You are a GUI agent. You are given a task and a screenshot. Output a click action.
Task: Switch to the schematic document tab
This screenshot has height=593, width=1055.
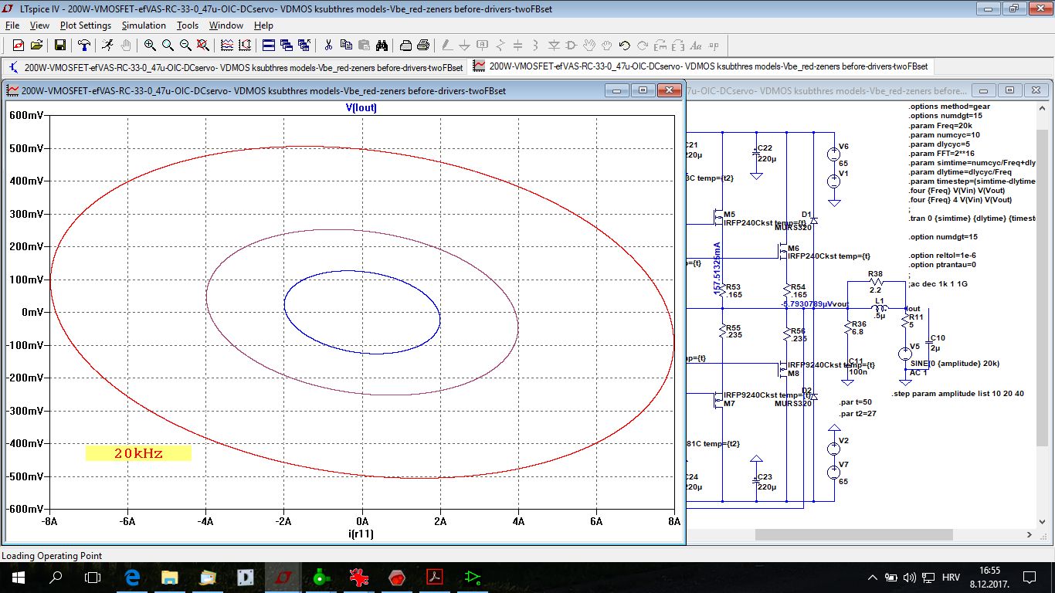236,66
